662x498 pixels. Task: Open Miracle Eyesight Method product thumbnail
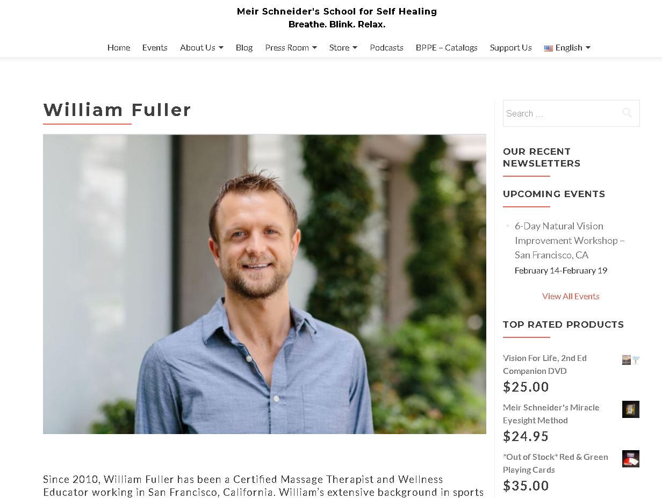[x=631, y=409]
